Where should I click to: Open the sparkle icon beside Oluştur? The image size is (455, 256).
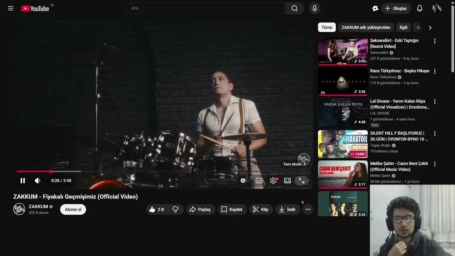pyautogui.click(x=375, y=8)
